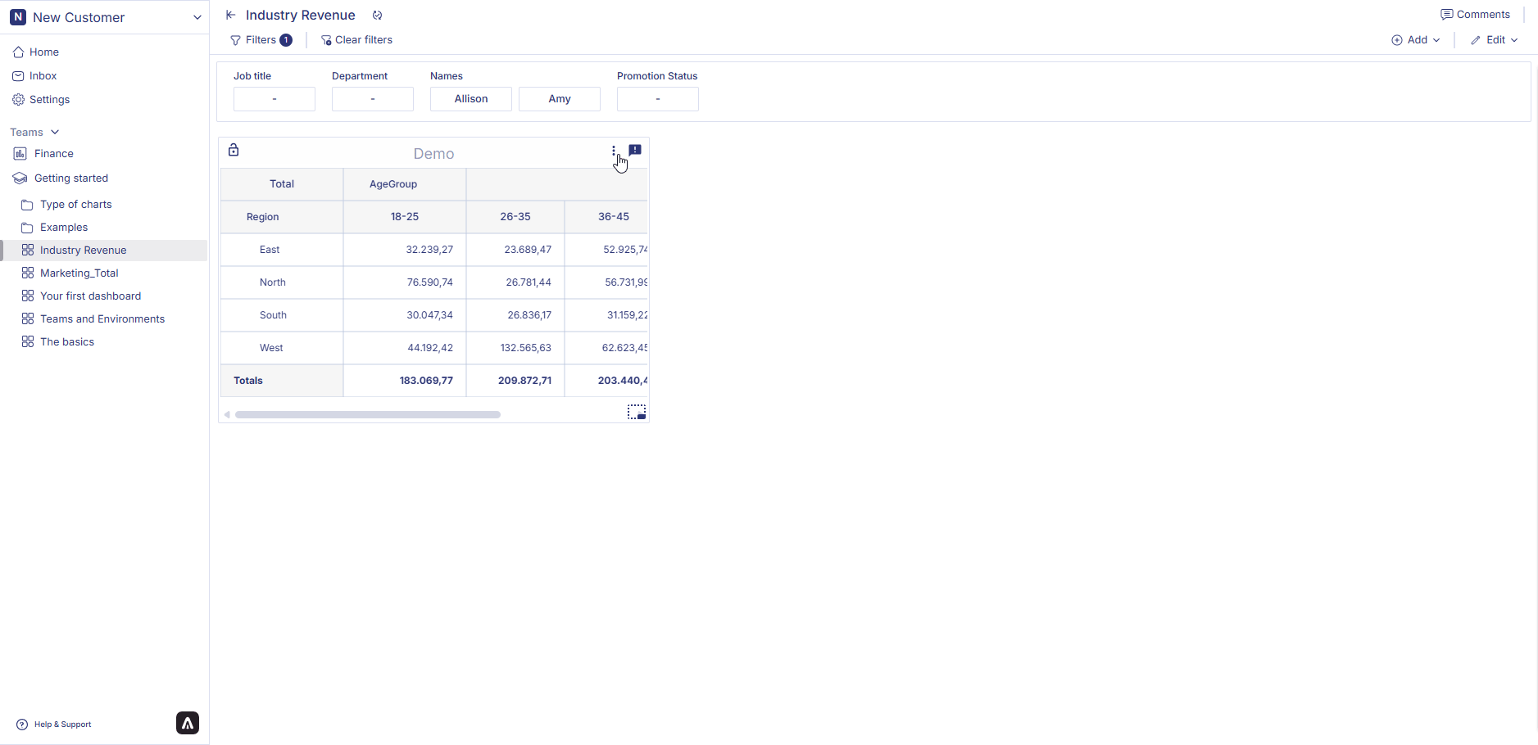
Task: Open the Demo widget comment alert icon
Action: pos(635,150)
